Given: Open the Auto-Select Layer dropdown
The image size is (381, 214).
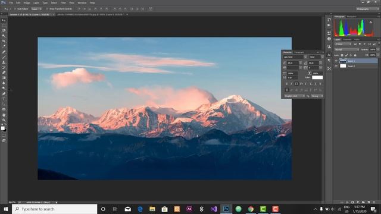Looking at the screenshot, I should pyautogui.click(x=37, y=9).
